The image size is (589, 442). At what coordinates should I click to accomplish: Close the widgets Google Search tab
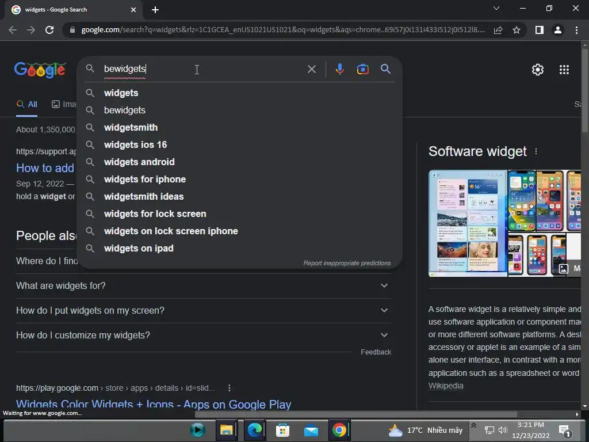tap(133, 10)
